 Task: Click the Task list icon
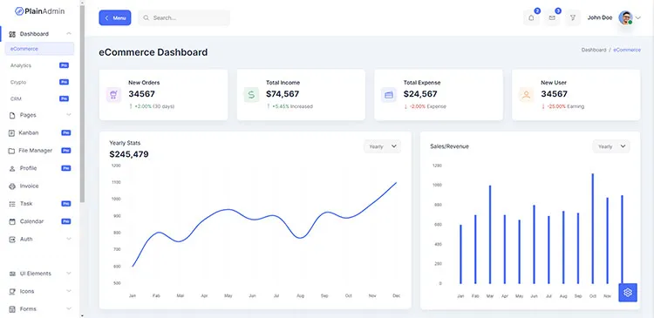click(12, 204)
